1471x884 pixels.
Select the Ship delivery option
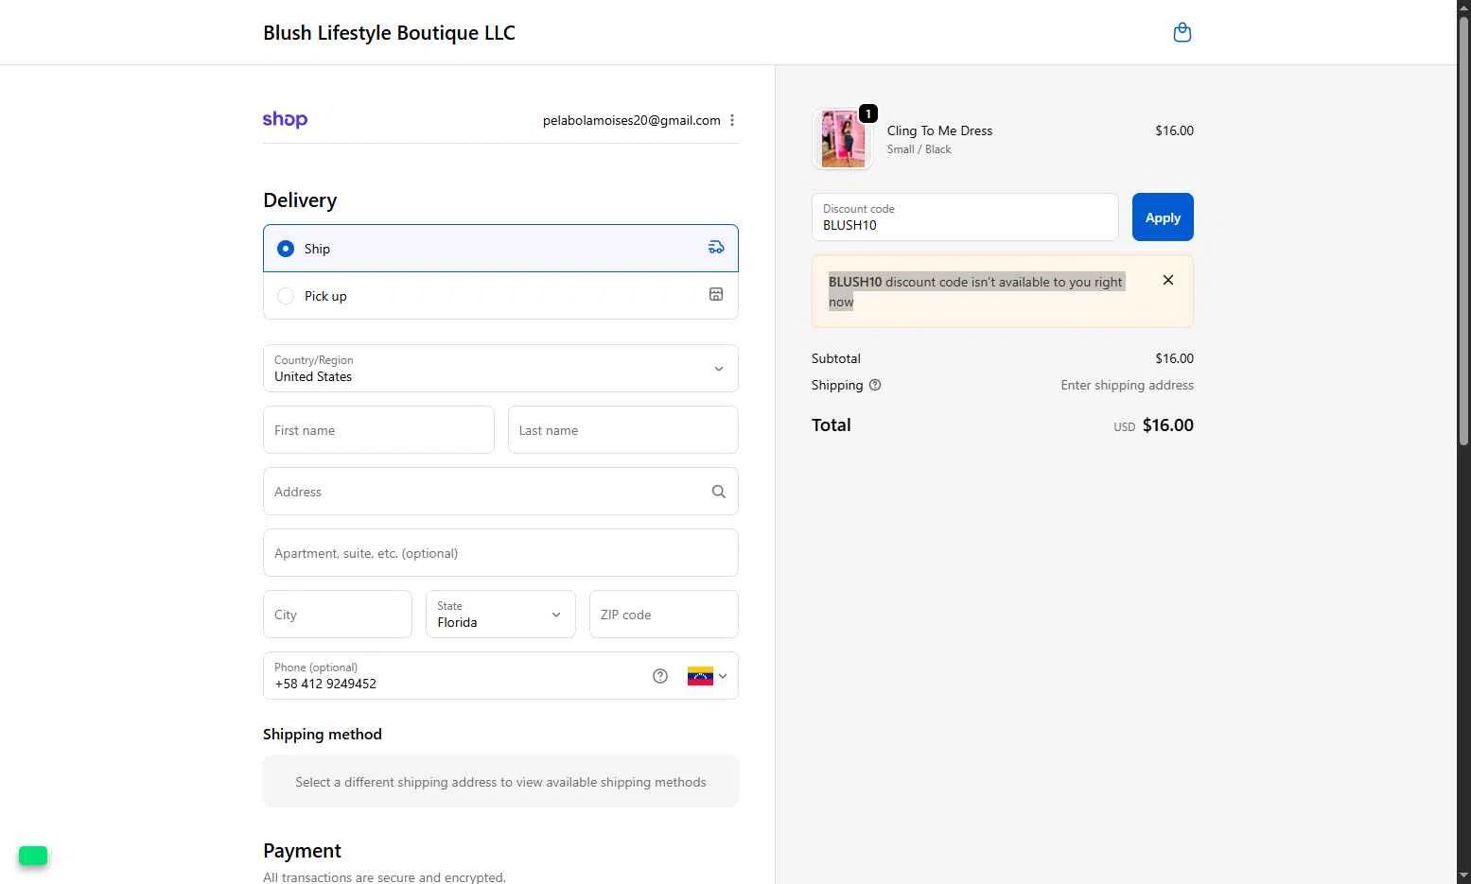pos(500,248)
